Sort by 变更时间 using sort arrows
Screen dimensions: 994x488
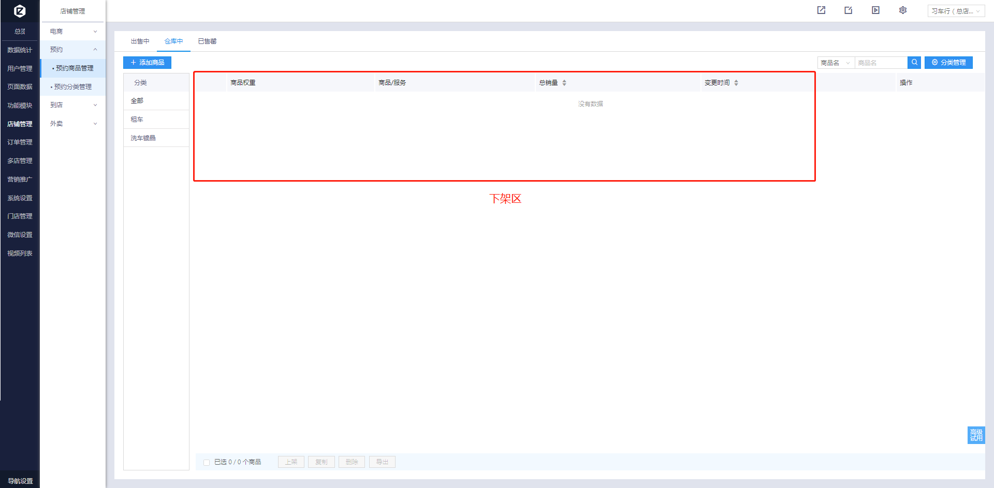(736, 83)
